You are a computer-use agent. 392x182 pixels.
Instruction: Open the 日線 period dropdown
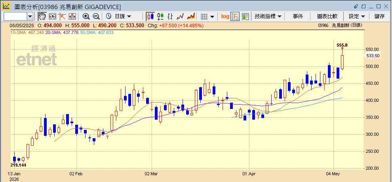point(118,17)
